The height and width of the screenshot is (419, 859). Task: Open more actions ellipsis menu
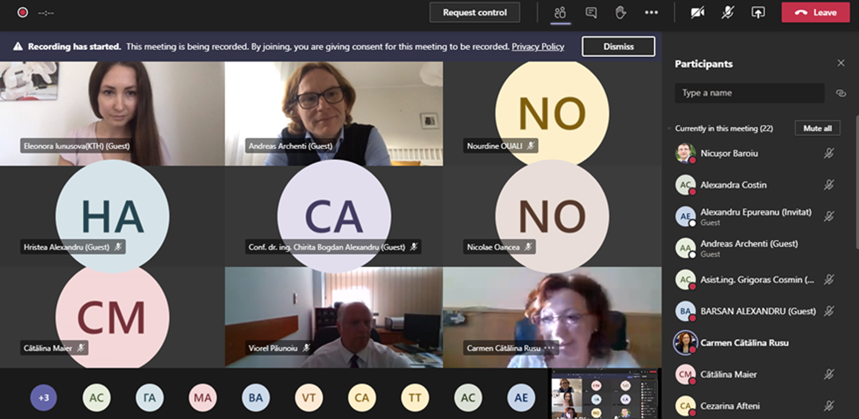[x=651, y=13]
